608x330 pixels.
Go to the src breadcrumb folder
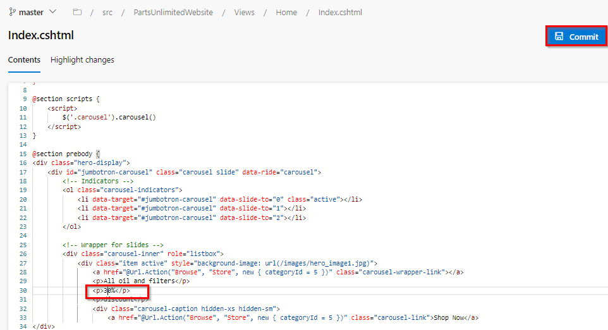(x=107, y=13)
